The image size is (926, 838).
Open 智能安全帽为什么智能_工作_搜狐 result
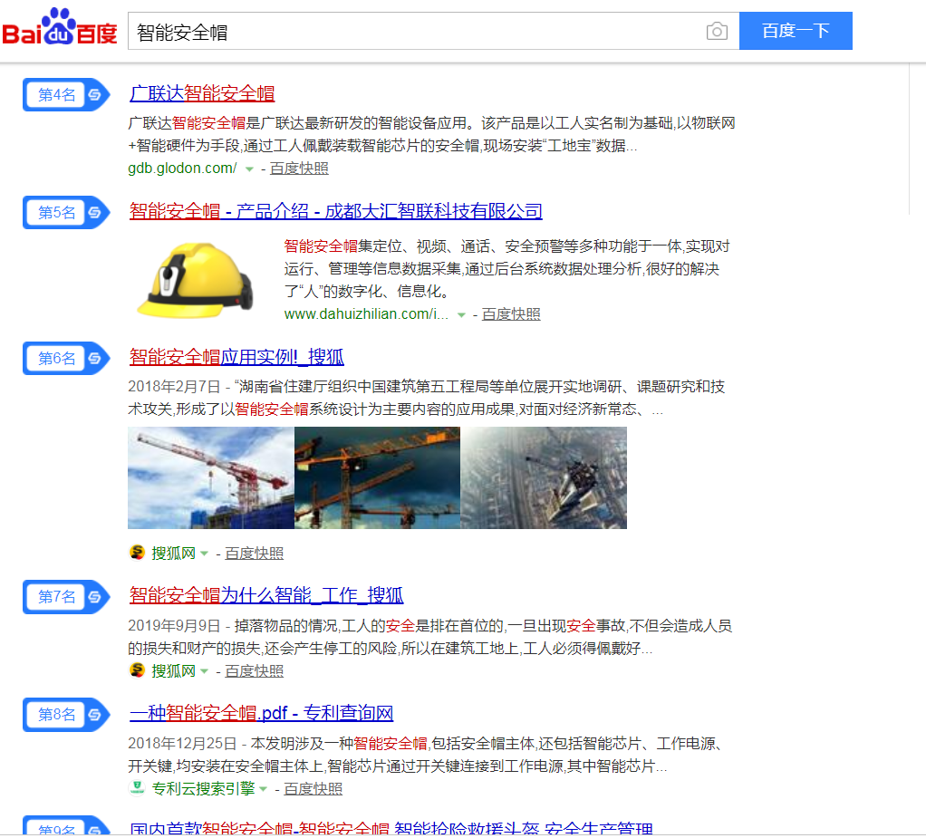[266, 594]
